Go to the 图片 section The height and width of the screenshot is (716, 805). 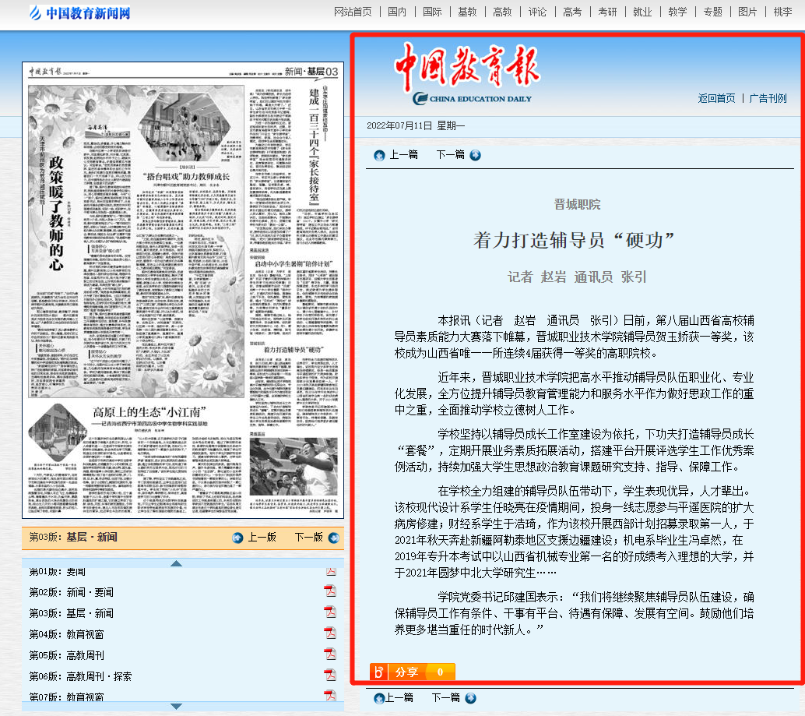pyautogui.click(x=747, y=12)
